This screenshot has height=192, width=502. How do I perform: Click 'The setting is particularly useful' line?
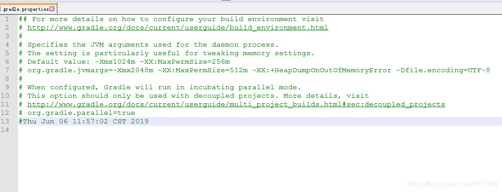click(166, 53)
